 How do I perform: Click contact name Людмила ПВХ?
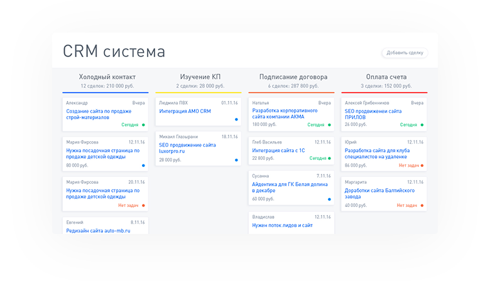173,103
